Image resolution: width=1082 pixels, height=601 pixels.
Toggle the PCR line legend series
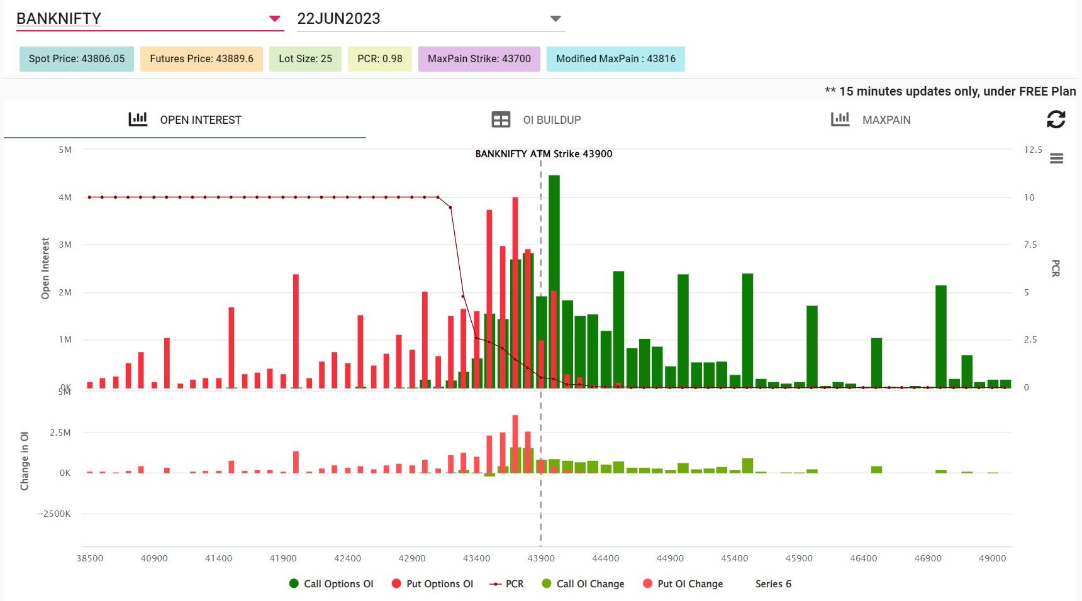506,584
